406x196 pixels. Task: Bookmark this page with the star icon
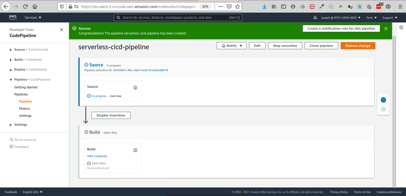(x=237, y=7)
